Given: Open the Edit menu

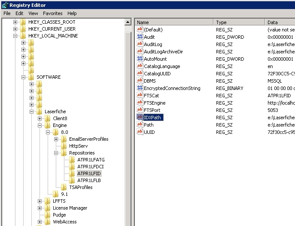Looking at the screenshot, I should coord(19,13).
